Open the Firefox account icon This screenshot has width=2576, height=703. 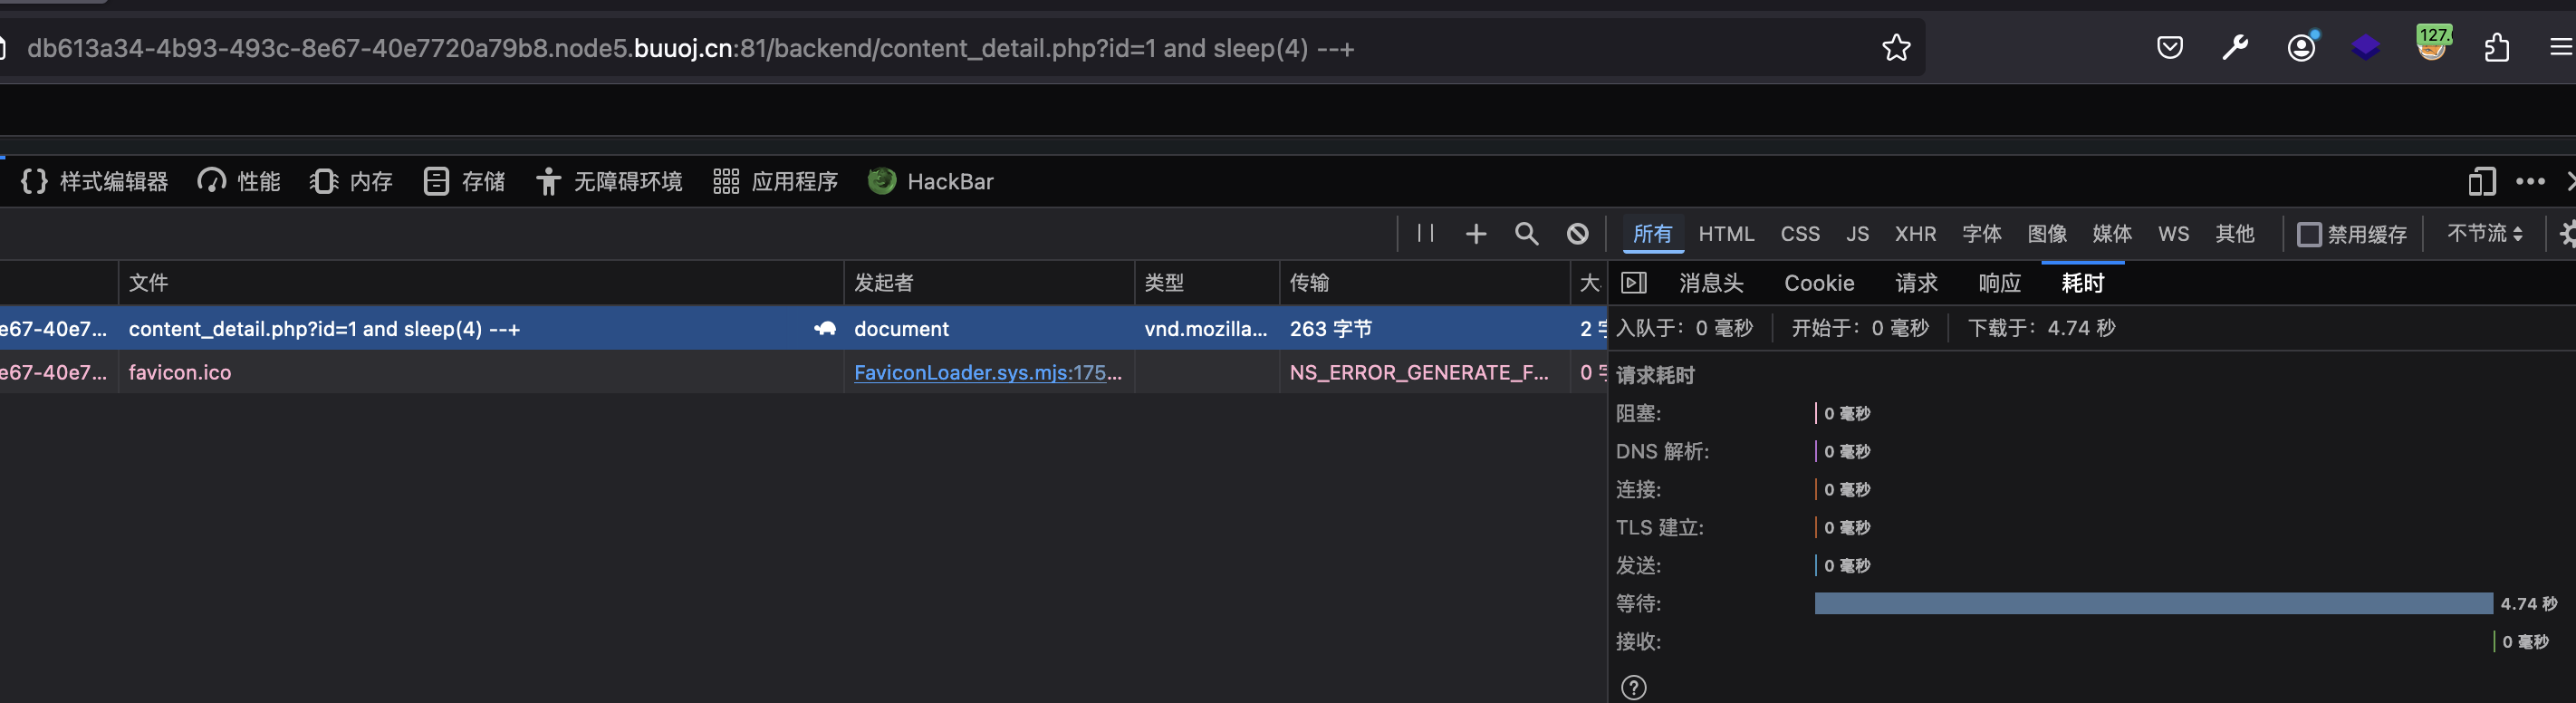click(x=2301, y=48)
